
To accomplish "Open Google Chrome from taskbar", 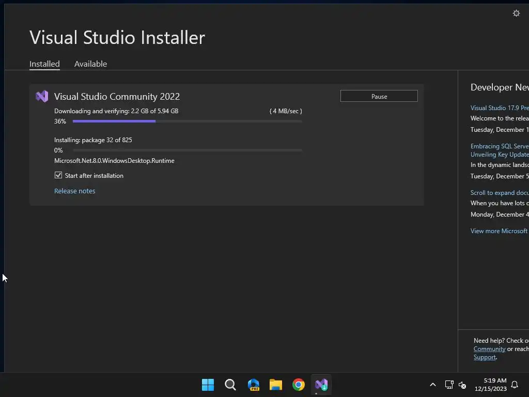I will 299,385.
